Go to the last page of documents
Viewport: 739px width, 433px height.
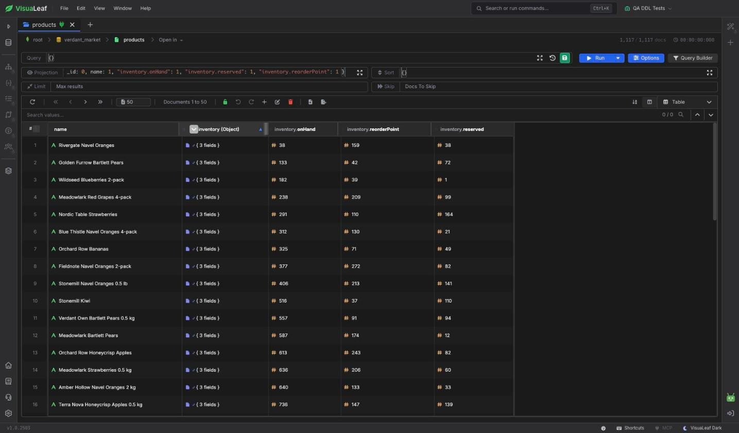[100, 102]
